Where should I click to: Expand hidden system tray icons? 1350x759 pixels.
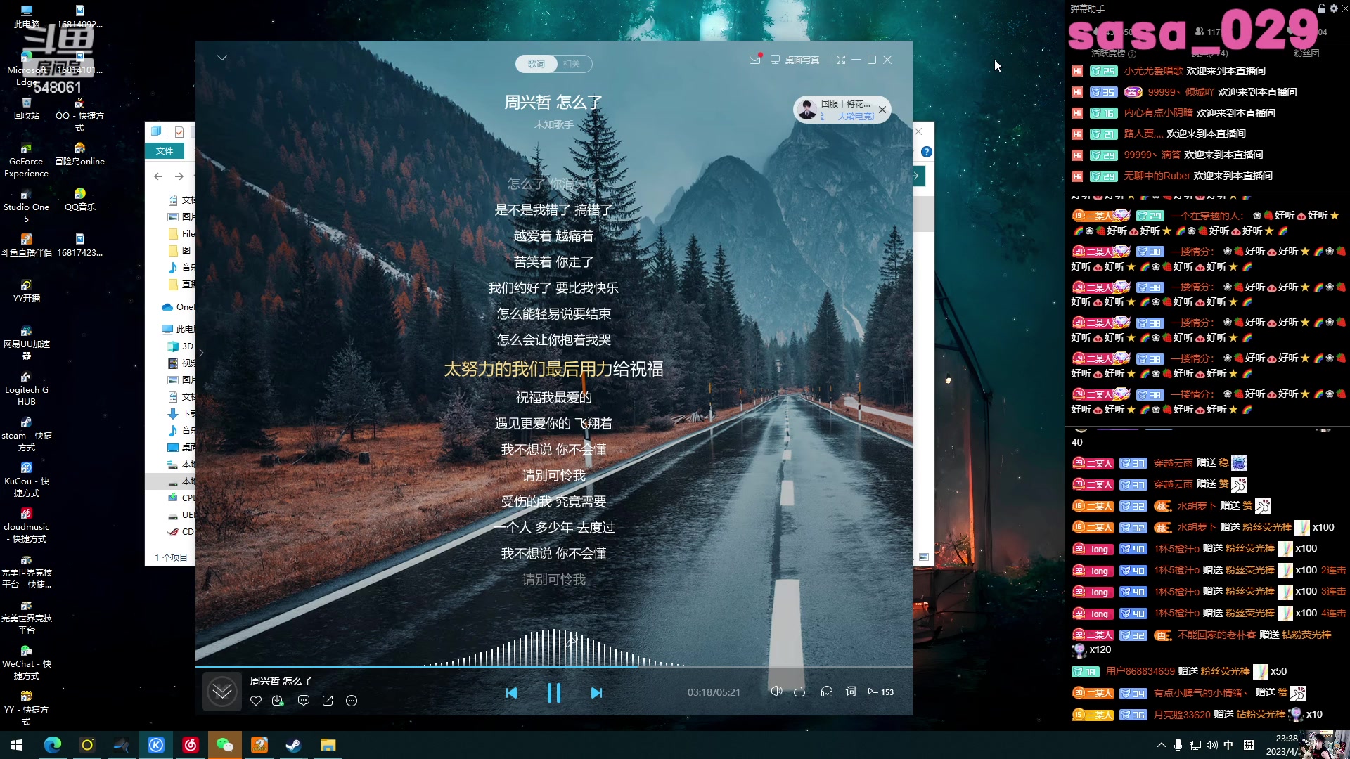[x=1161, y=745]
